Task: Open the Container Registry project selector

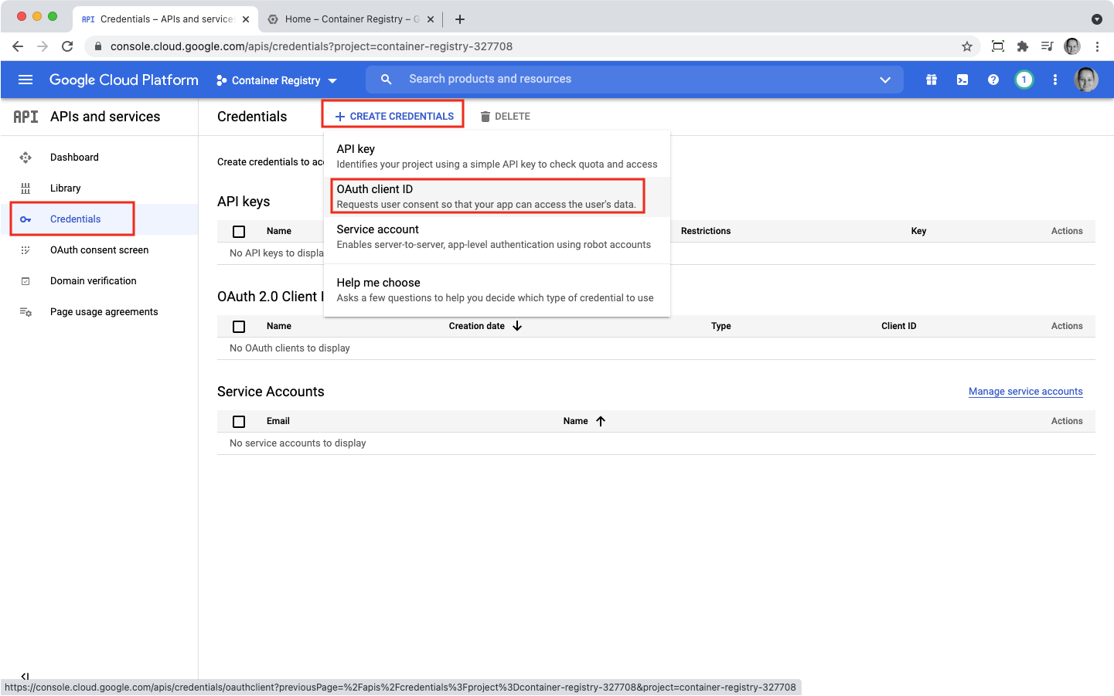Action: (x=277, y=80)
